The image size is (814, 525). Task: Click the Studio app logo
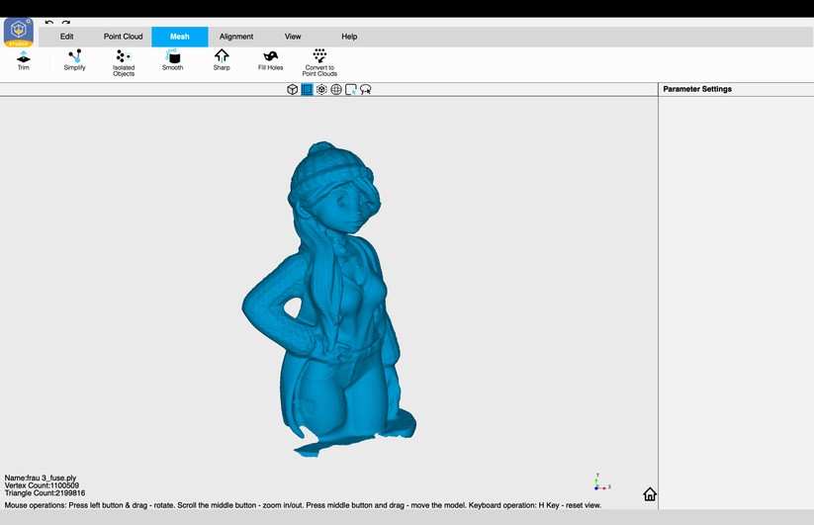[x=19, y=32]
